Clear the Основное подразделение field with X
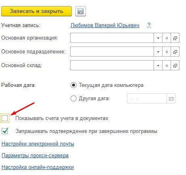The image size is (186, 175). 167,52
